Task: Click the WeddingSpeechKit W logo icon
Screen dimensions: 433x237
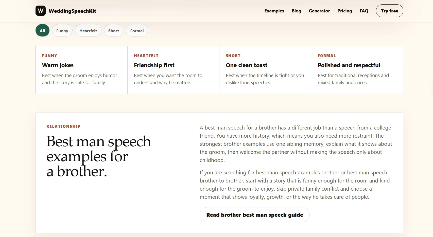Action: [41, 11]
